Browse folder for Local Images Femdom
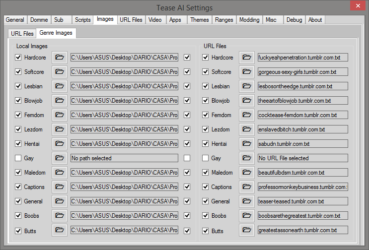 point(60,115)
